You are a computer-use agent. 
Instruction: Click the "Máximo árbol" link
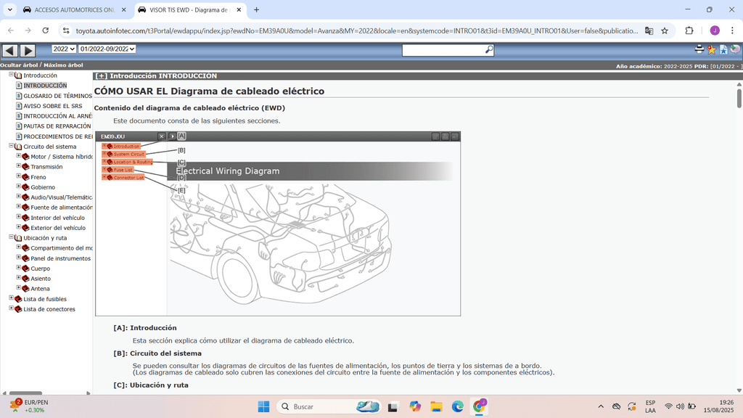[62, 65]
